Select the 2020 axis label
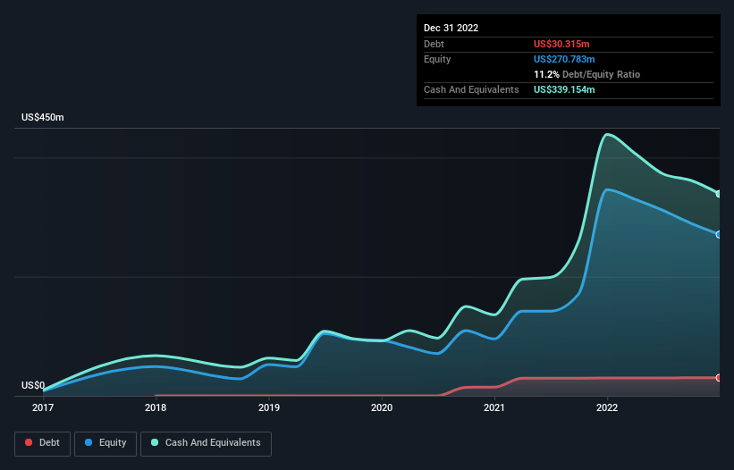This screenshot has width=734, height=470. (382, 407)
